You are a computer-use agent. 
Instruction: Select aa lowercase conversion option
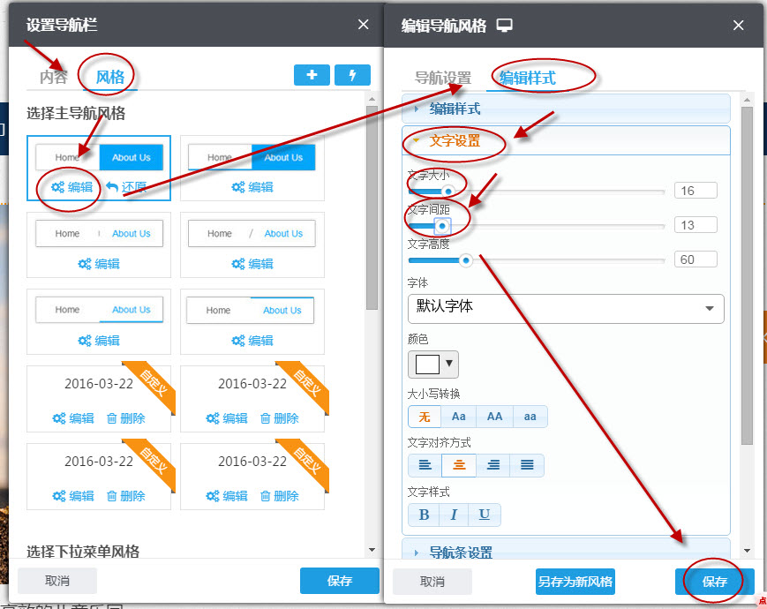(530, 417)
